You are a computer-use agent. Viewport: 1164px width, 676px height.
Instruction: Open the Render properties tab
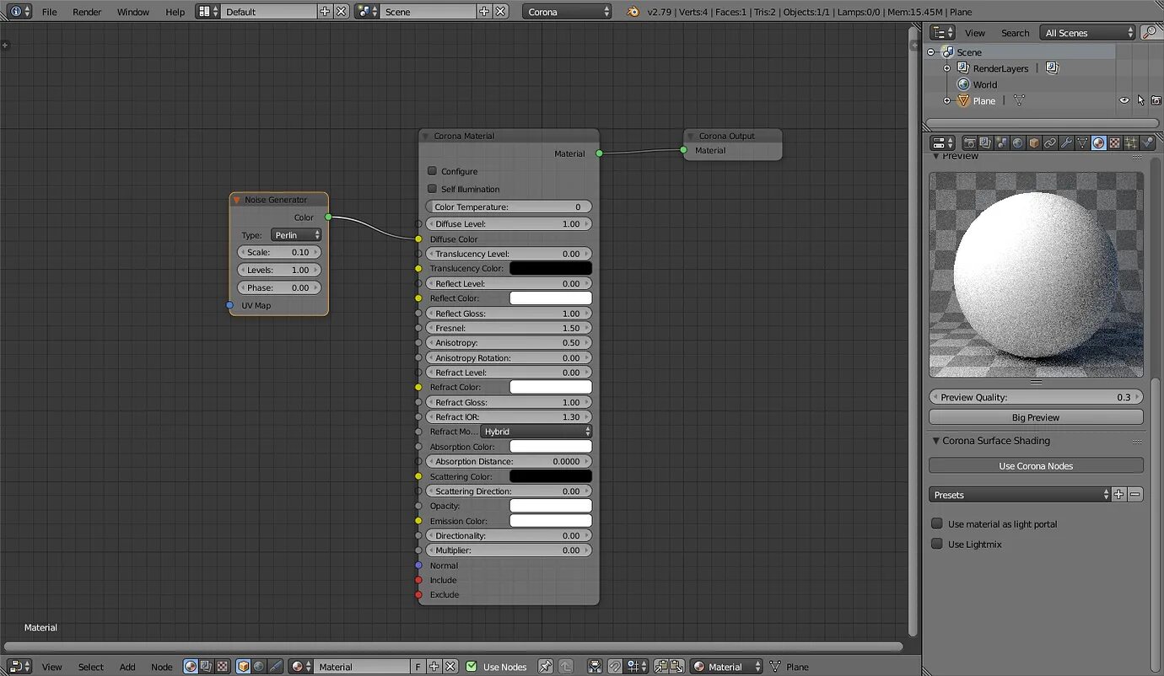[x=970, y=143]
